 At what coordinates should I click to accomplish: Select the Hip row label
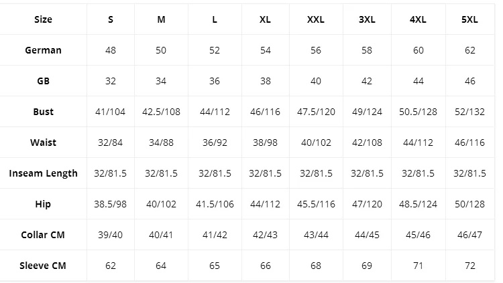[43, 204]
